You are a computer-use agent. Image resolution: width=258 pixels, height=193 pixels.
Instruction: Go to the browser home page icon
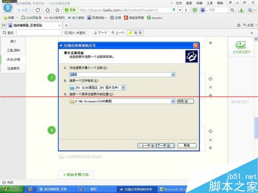click(47, 10)
